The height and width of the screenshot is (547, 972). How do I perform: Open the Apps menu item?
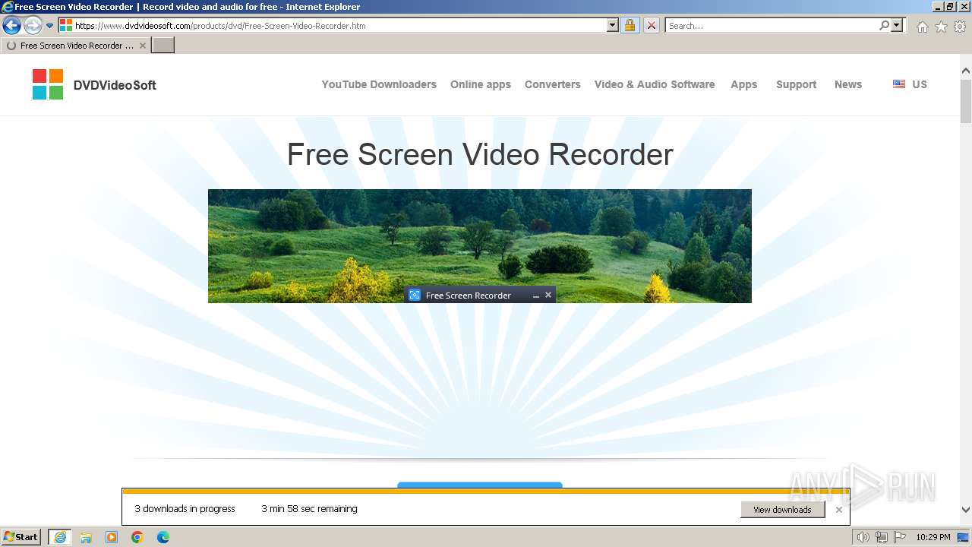coord(744,84)
